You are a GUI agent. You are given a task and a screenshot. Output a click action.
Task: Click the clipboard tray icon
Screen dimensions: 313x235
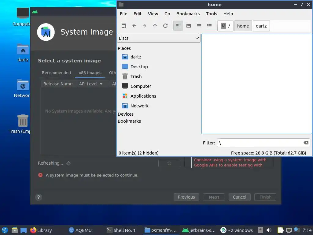click(x=280, y=230)
